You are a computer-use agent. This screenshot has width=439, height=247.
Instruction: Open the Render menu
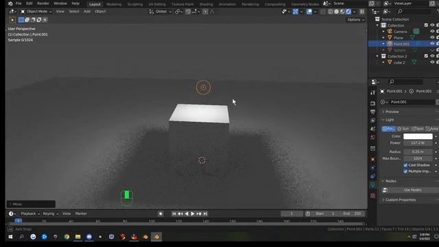[x=43, y=3]
